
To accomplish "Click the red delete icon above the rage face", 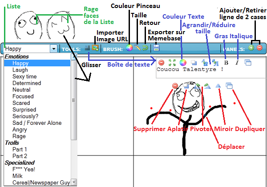I will 175,85.
